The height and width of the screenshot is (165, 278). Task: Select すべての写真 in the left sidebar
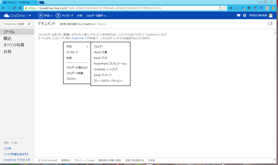14,45
